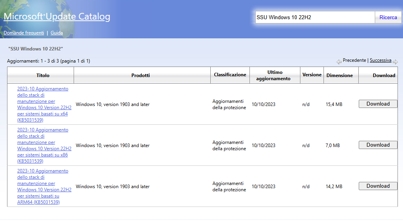Click the x64 row product Windows 10, version 1903 and later
Image resolution: width=403 pixels, height=221 pixels.
[x=112, y=104]
